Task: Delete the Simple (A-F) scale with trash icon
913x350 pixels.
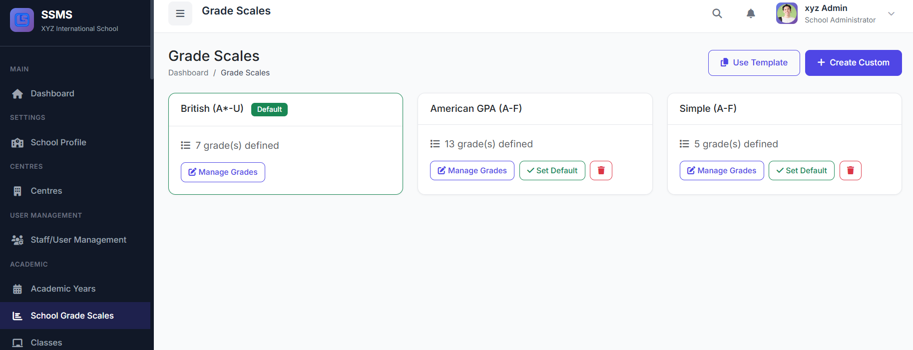Action: [x=850, y=170]
